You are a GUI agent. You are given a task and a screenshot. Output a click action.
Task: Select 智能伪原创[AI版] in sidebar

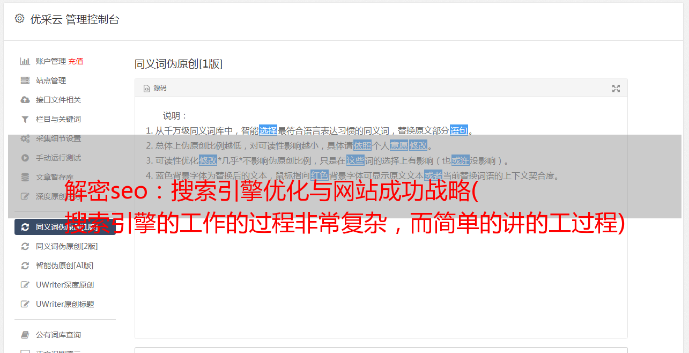(65, 266)
